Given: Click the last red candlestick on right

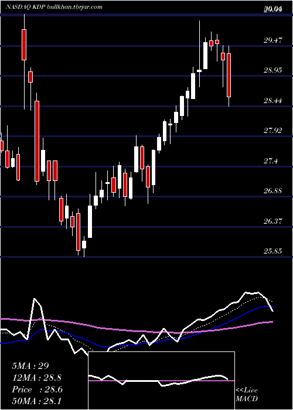Looking at the screenshot, I should click(x=229, y=76).
